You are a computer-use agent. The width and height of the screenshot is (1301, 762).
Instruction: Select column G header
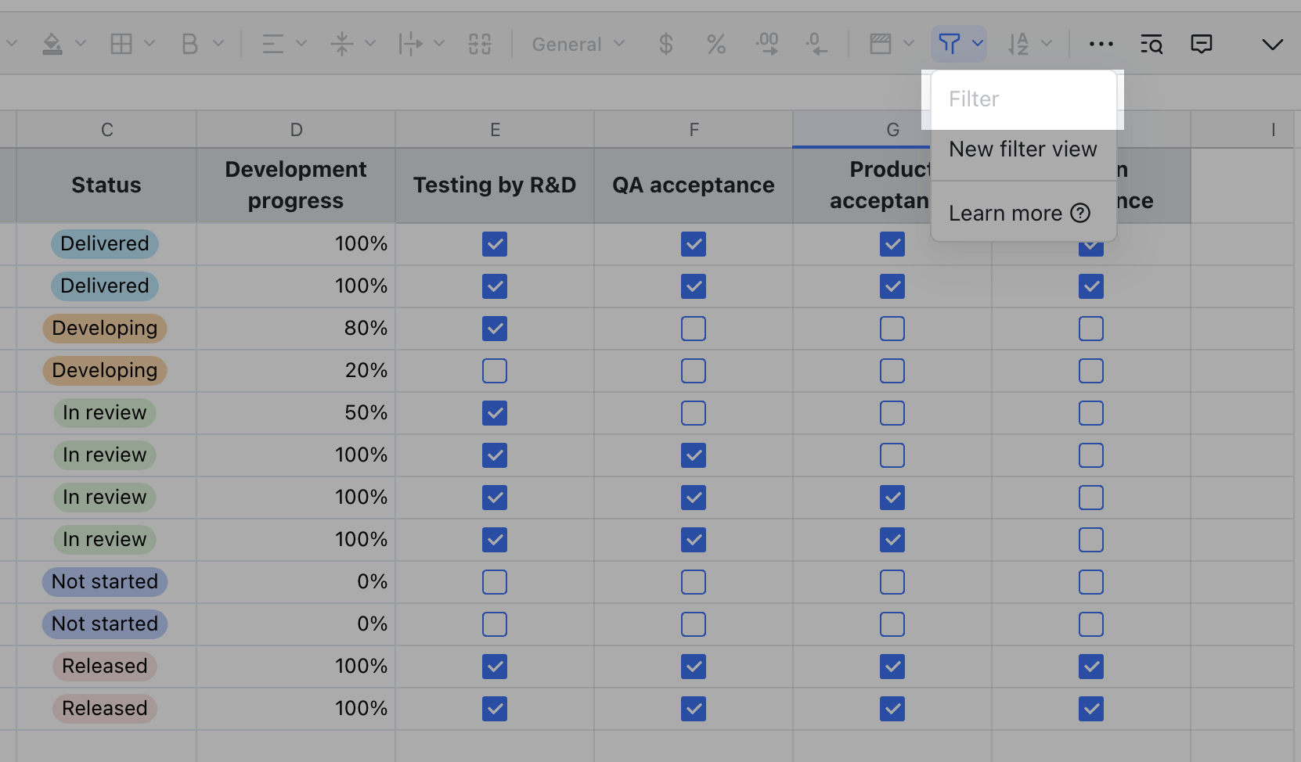[x=892, y=129]
